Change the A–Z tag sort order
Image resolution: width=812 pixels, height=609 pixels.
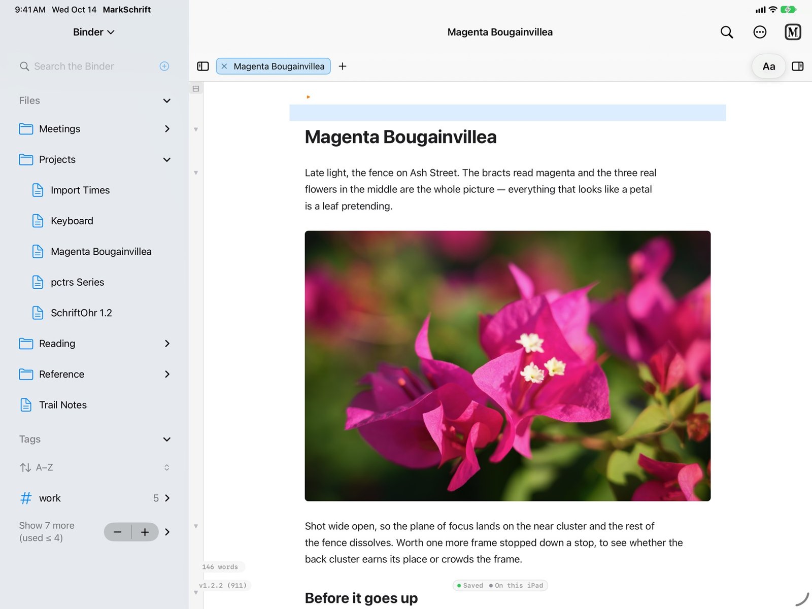coord(94,467)
